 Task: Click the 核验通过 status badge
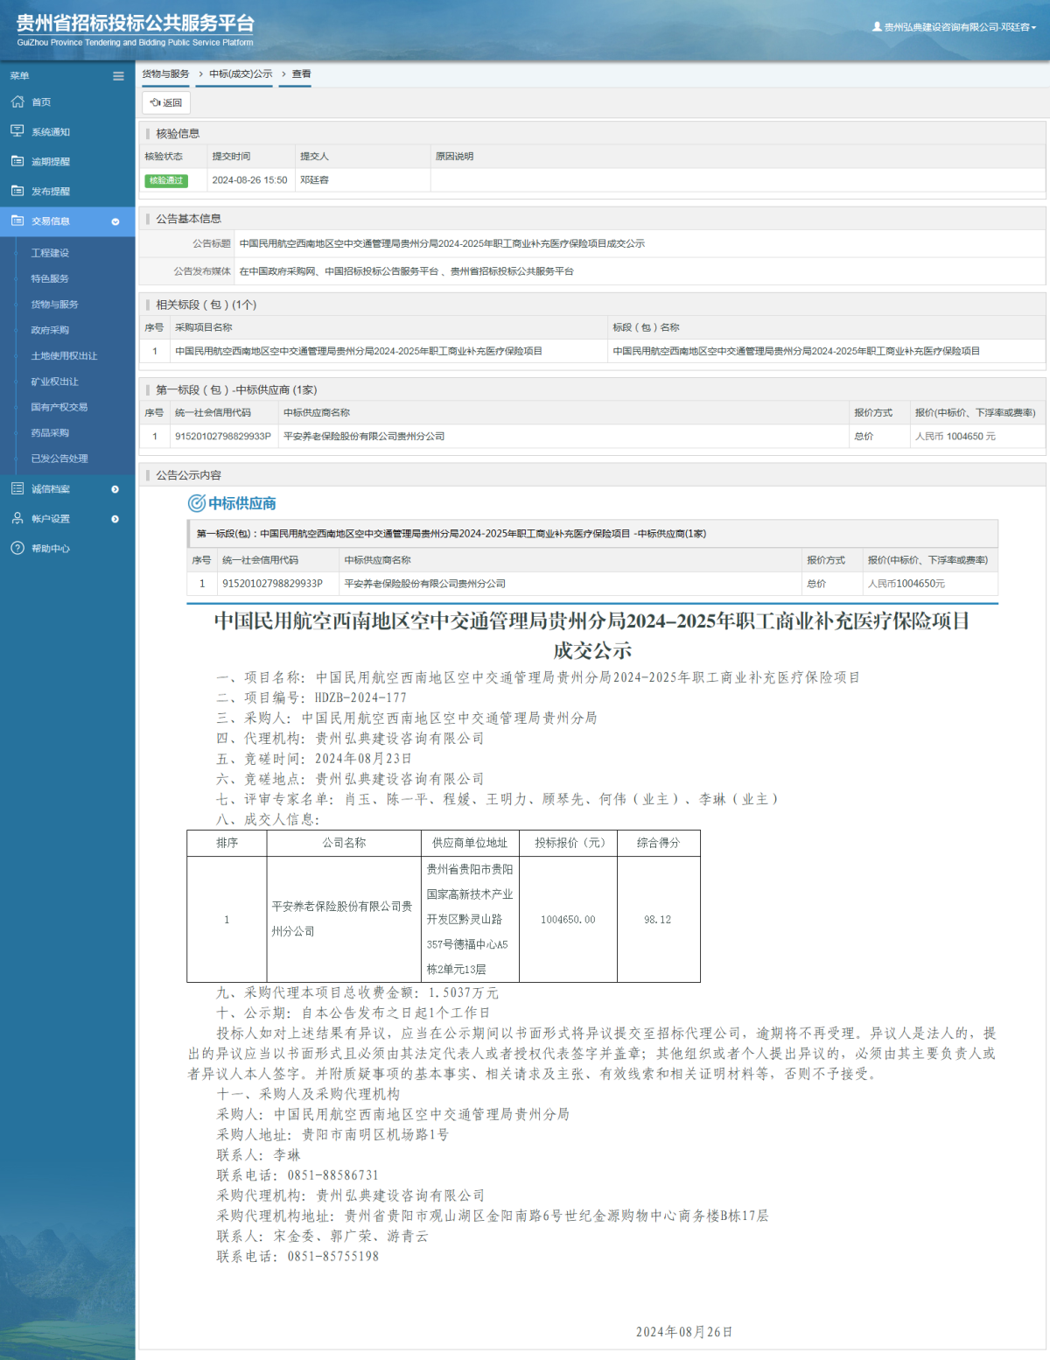click(x=166, y=180)
